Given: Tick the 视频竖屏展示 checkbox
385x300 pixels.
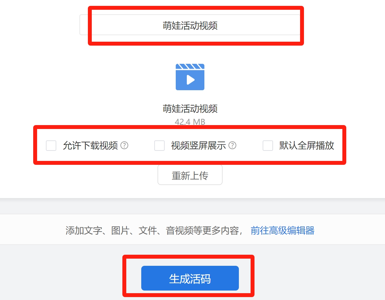Looking at the screenshot, I should pyautogui.click(x=159, y=146).
